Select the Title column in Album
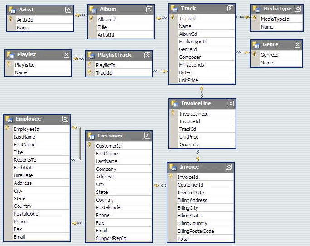This screenshot has width=310, height=246. coord(125,27)
